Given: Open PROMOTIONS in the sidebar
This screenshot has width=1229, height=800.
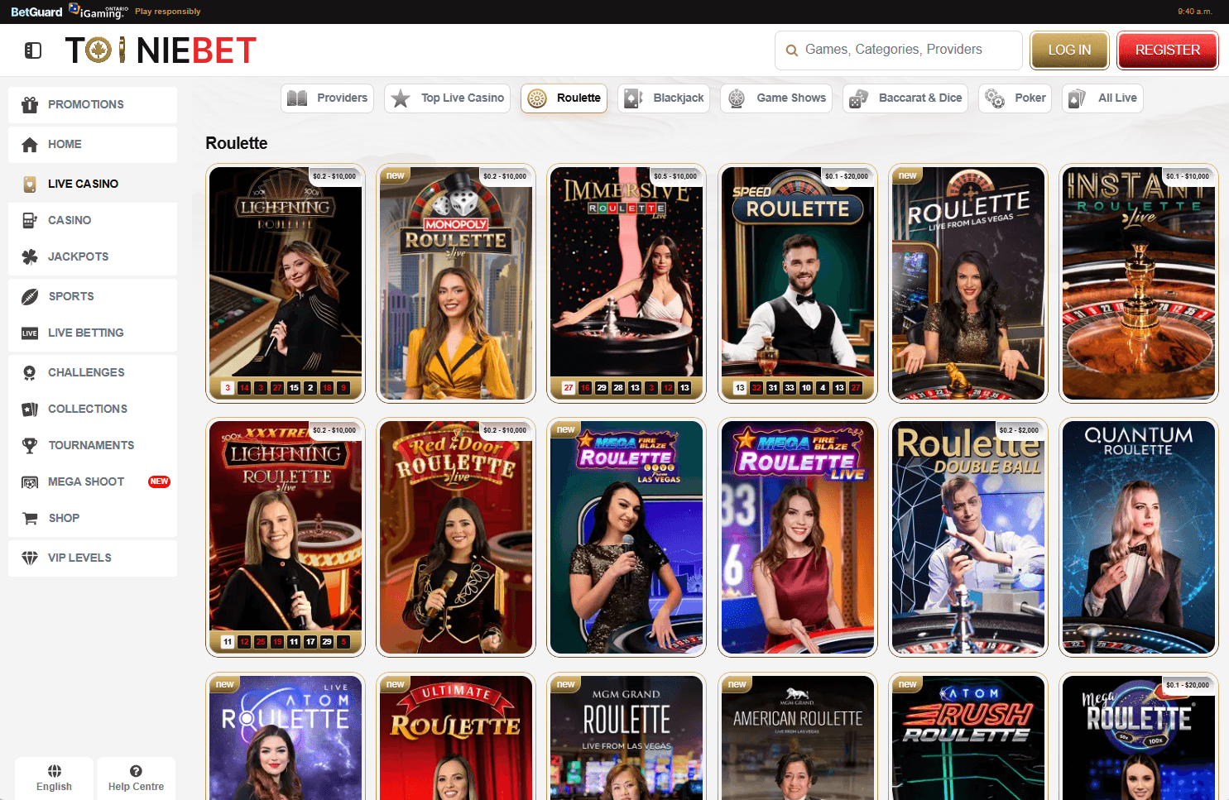Looking at the screenshot, I should tap(93, 104).
